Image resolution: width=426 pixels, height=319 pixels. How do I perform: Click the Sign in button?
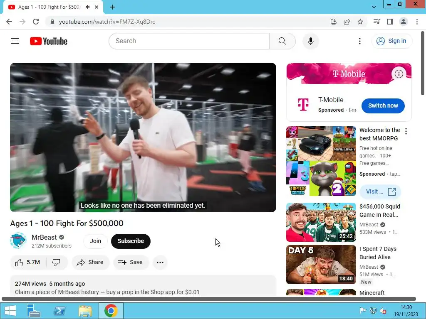tap(391, 41)
